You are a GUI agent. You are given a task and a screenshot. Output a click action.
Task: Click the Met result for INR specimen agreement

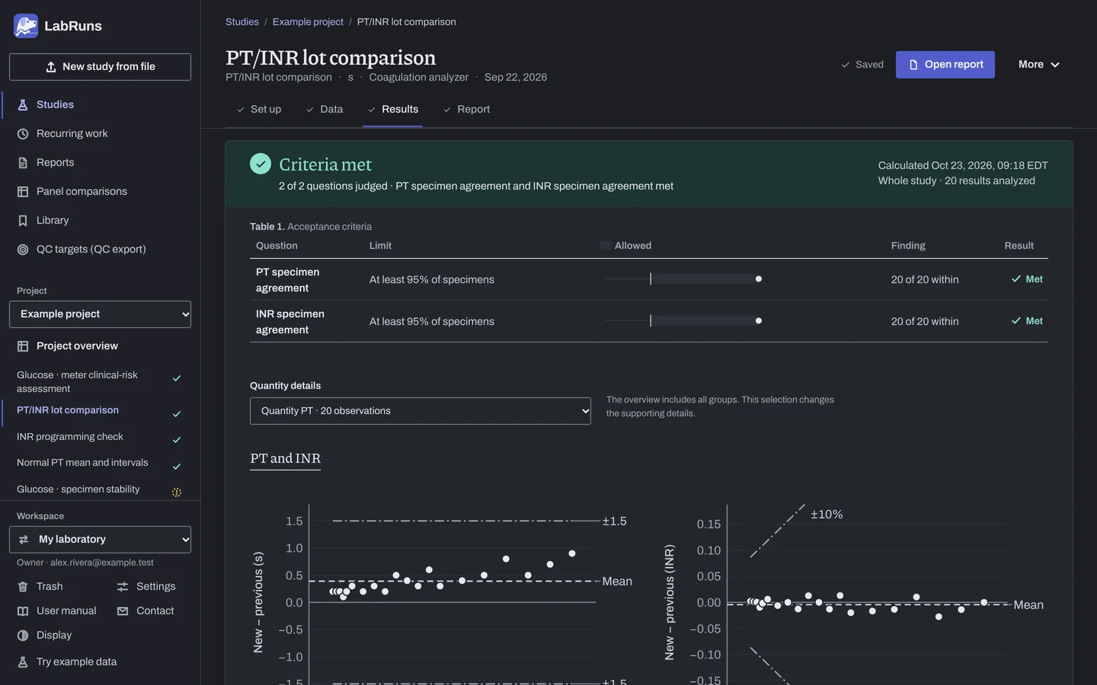point(1027,321)
